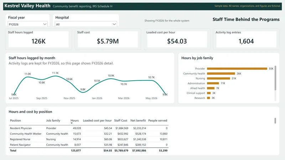Click the 49,039 hours cell

(x=77, y=128)
